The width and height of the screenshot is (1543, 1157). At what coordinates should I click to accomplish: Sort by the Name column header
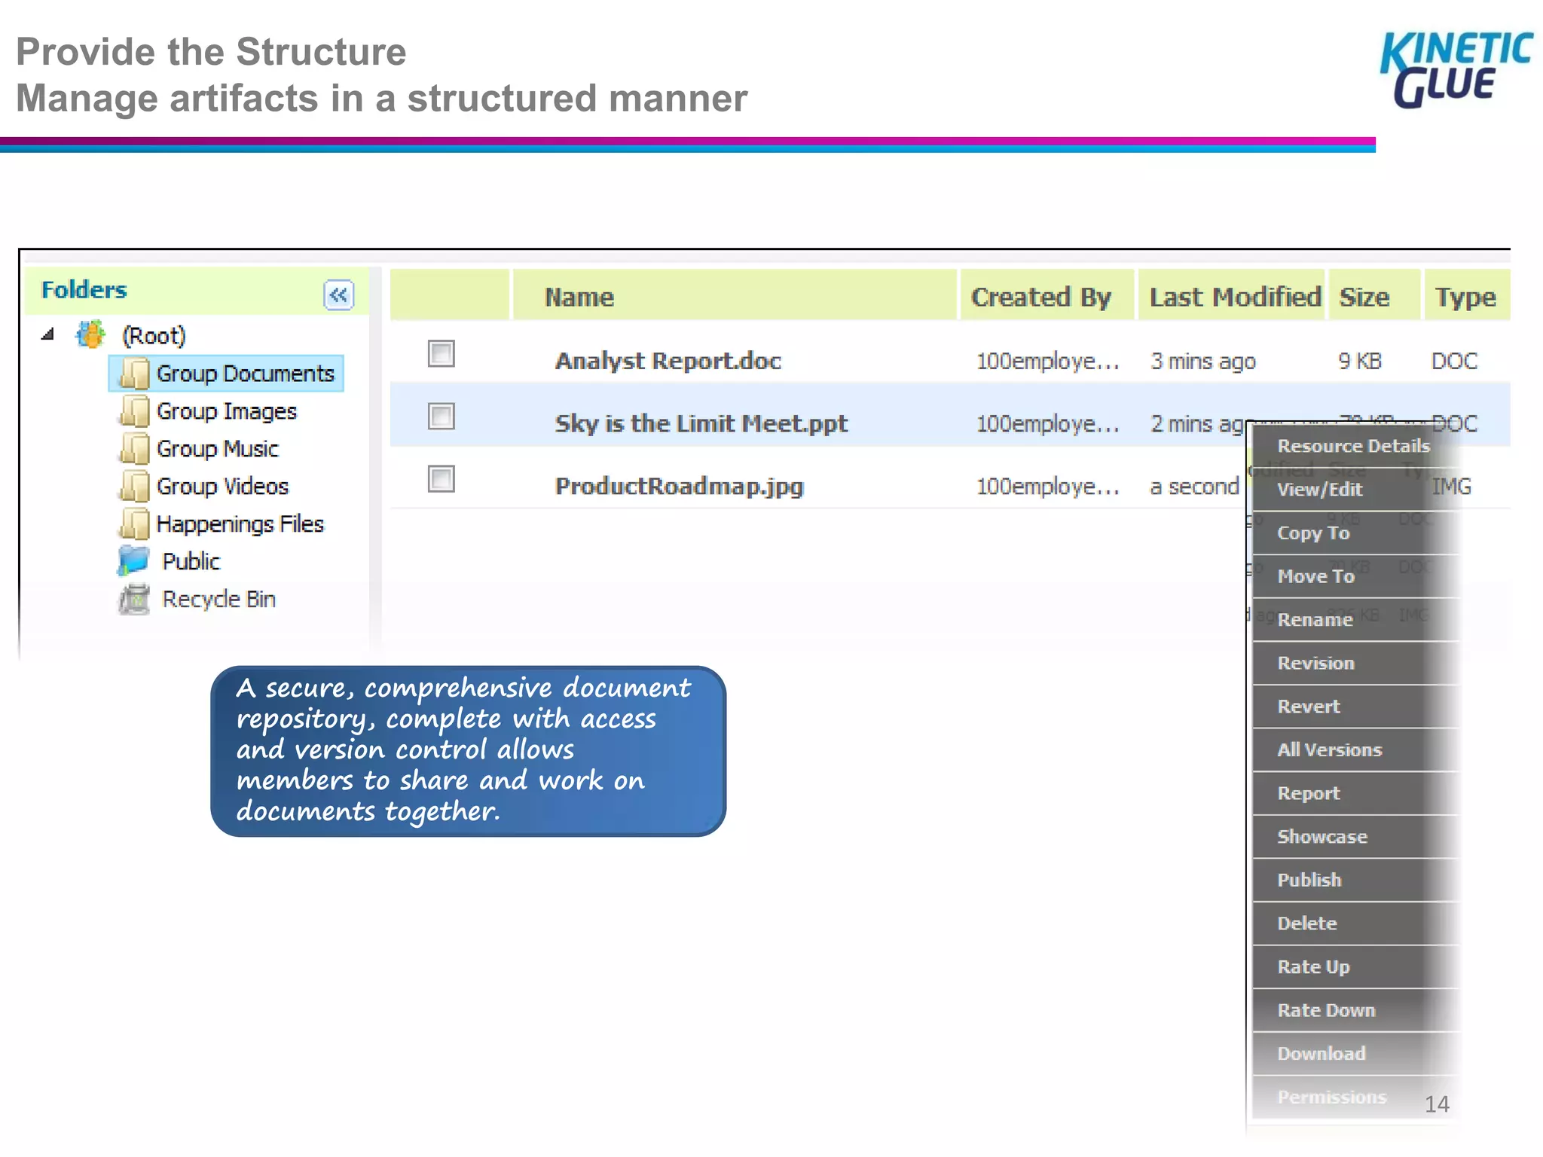click(x=735, y=295)
